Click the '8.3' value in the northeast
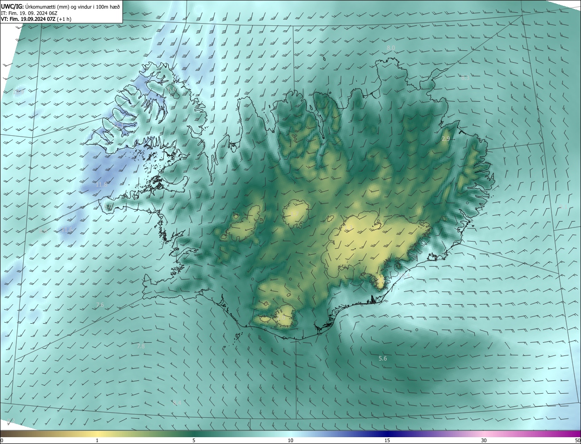This screenshot has width=581, height=444. coord(465,78)
